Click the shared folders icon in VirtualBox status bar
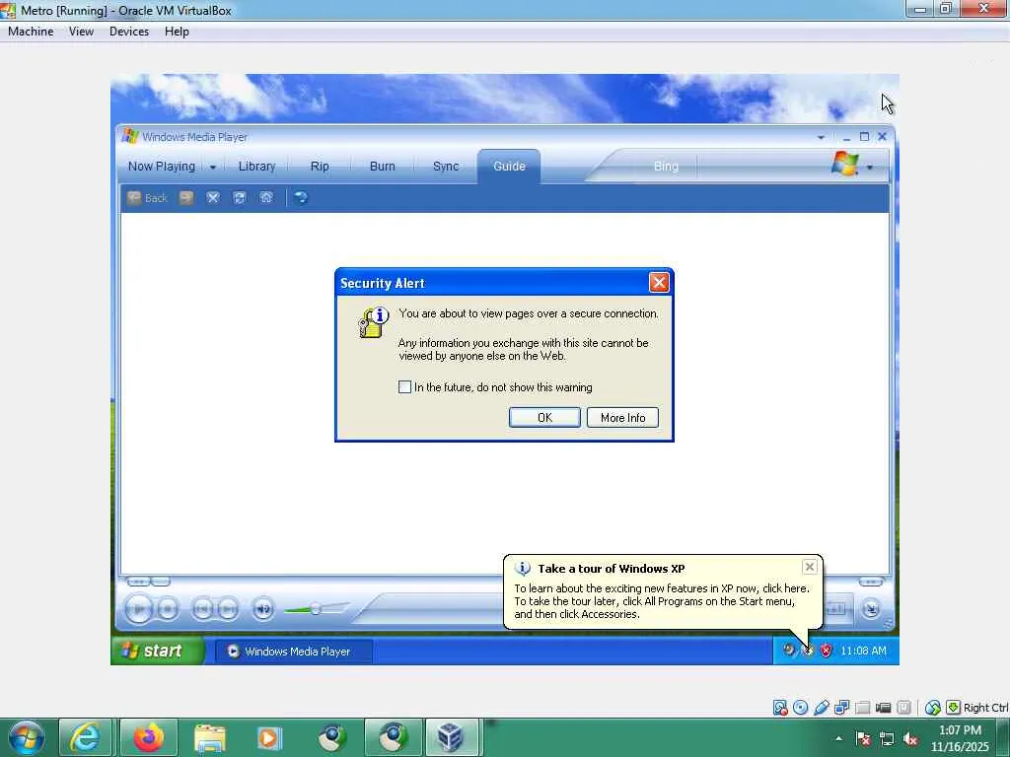The width and height of the screenshot is (1010, 757). (x=862, y=708)
